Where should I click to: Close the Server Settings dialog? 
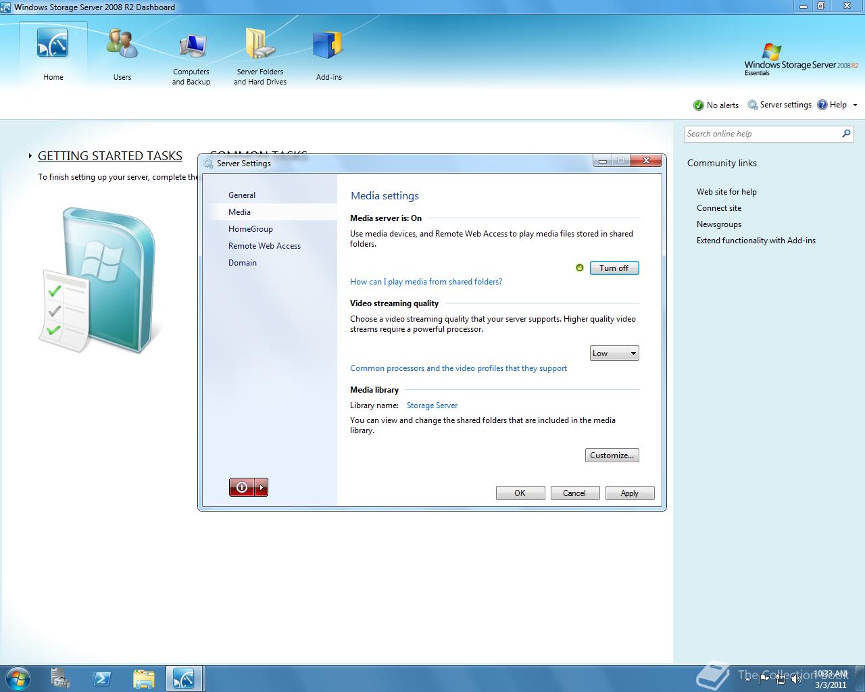[x=646, y=161]
